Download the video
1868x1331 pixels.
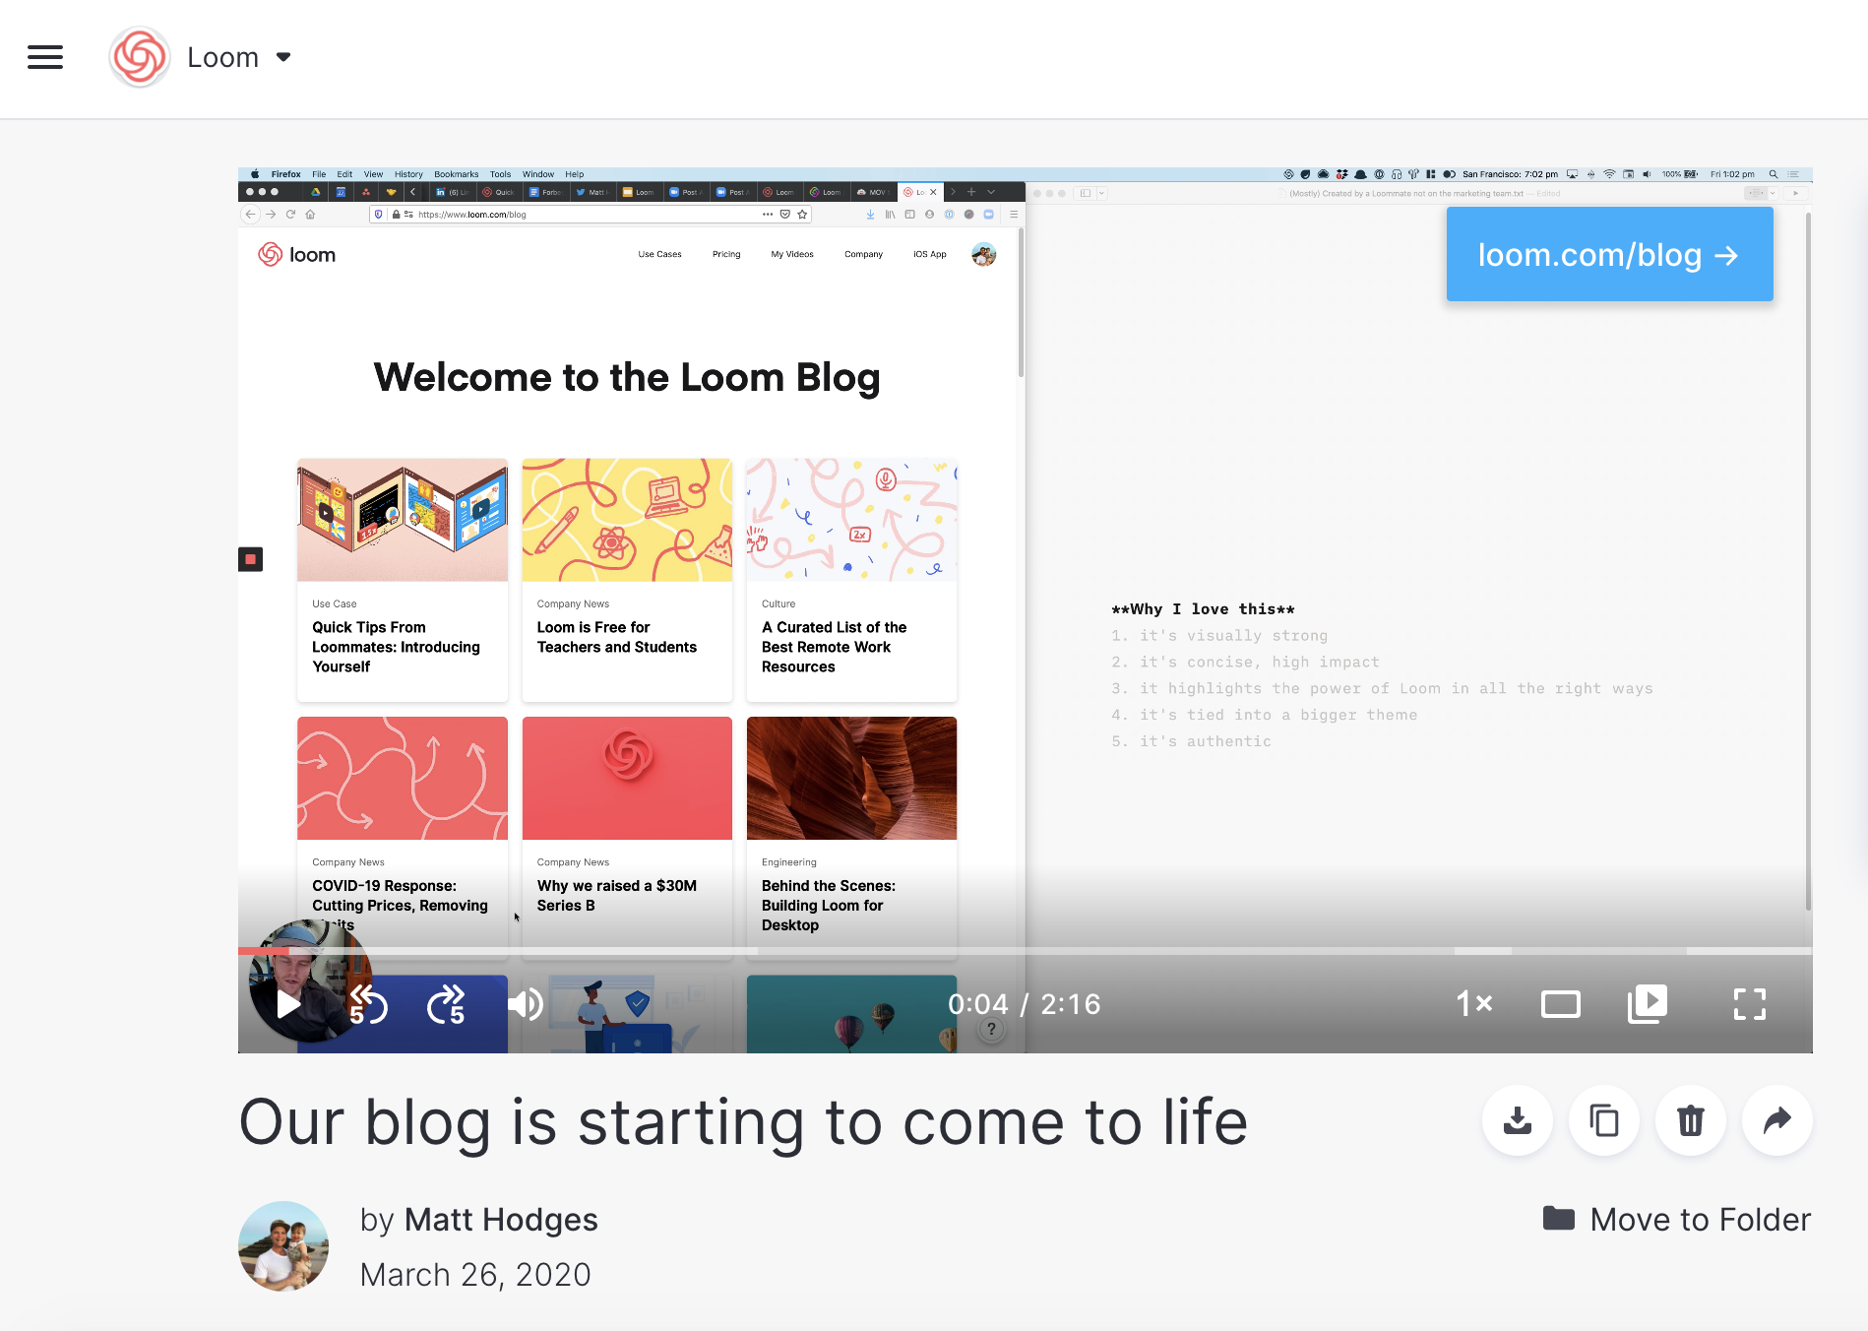click(x=1518, y=1120)
